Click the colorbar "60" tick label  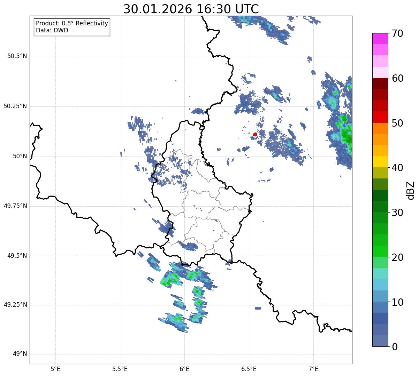click(397, 78)
